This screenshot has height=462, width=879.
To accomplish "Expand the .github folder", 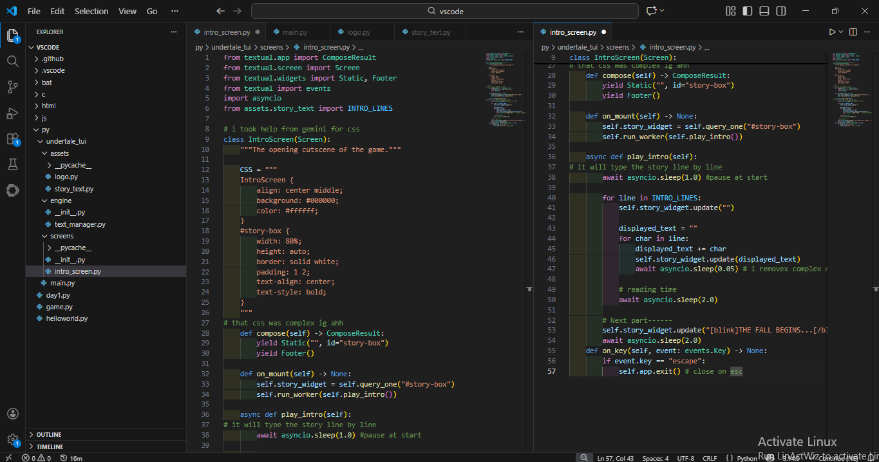I will click(52, 59).
